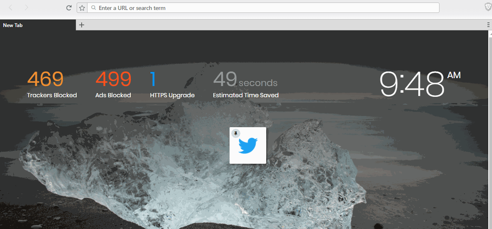Click the 49 seconds value
The image size is (492, 229).
pos(245,80)
